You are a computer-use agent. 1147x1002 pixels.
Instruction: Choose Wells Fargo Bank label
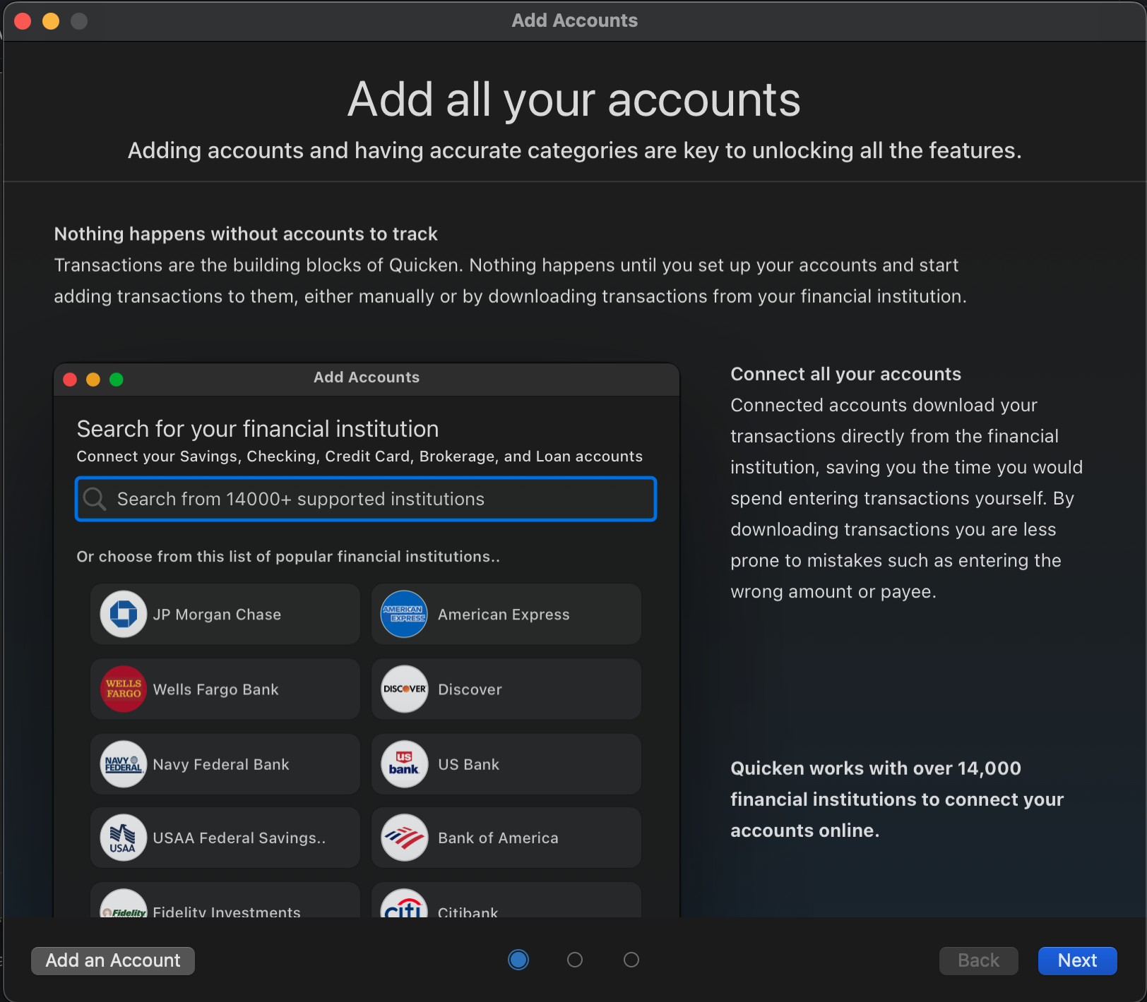tap(215, 689)
